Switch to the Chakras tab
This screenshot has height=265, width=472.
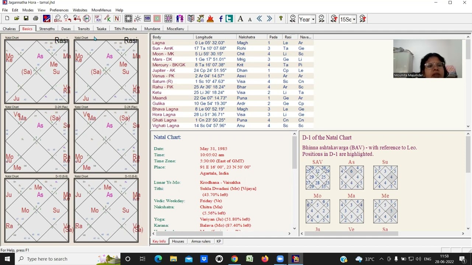pyautogui.click(x=9, y=29)
